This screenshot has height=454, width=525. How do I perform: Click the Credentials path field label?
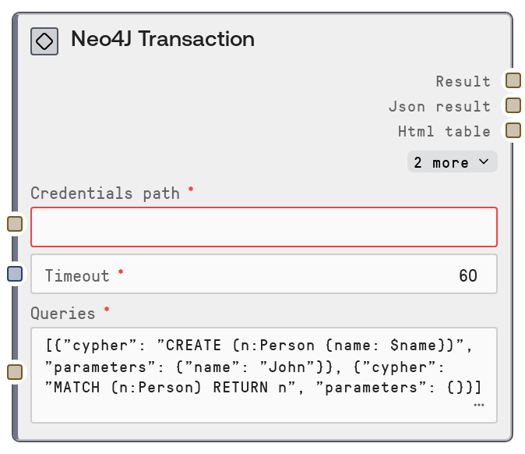click(x=104, y=193)
